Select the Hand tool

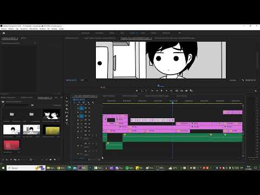(x=67, y=120)
